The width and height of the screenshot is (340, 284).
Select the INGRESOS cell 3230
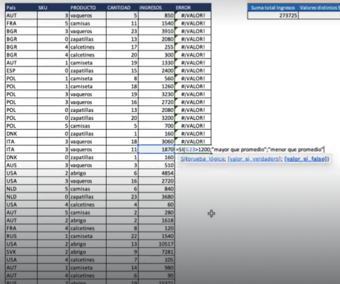pyautogui.click(x=156, y=94)
